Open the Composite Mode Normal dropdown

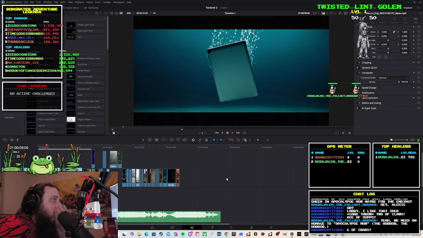(x=393, y=78)
